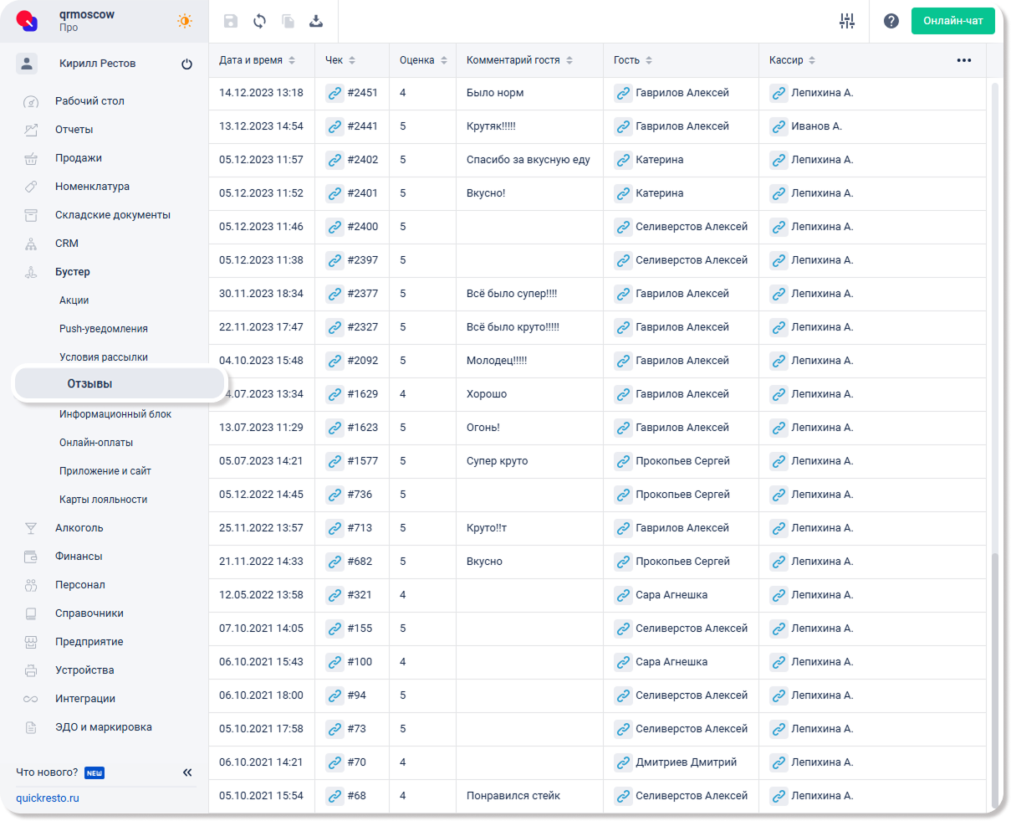Open Push-уведомления menu item
Viewport: 1011px width, 821px height.
104,329
